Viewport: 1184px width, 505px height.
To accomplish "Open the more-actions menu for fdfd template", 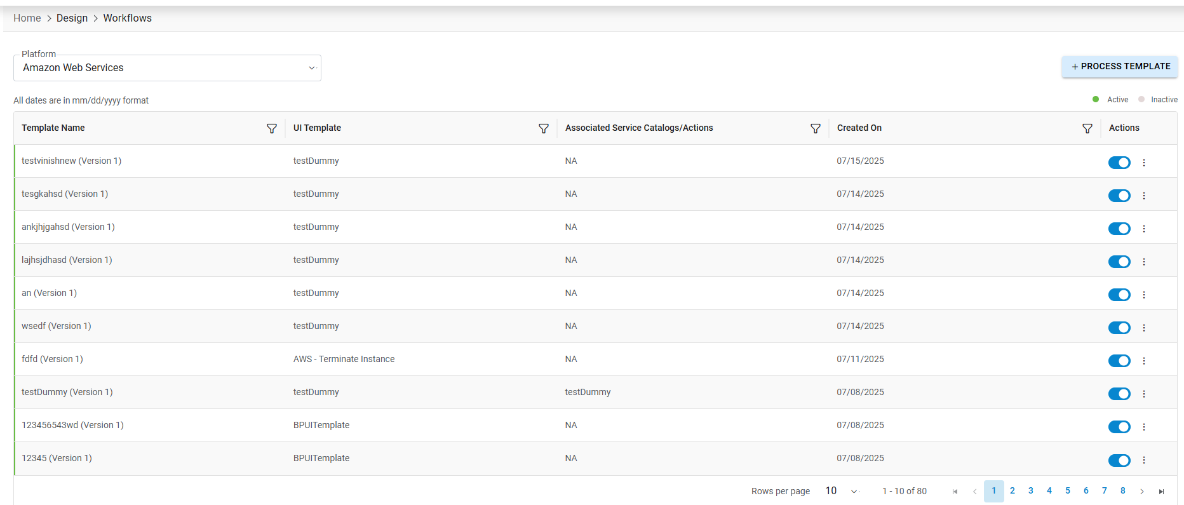I will [x=1144, y=361].
